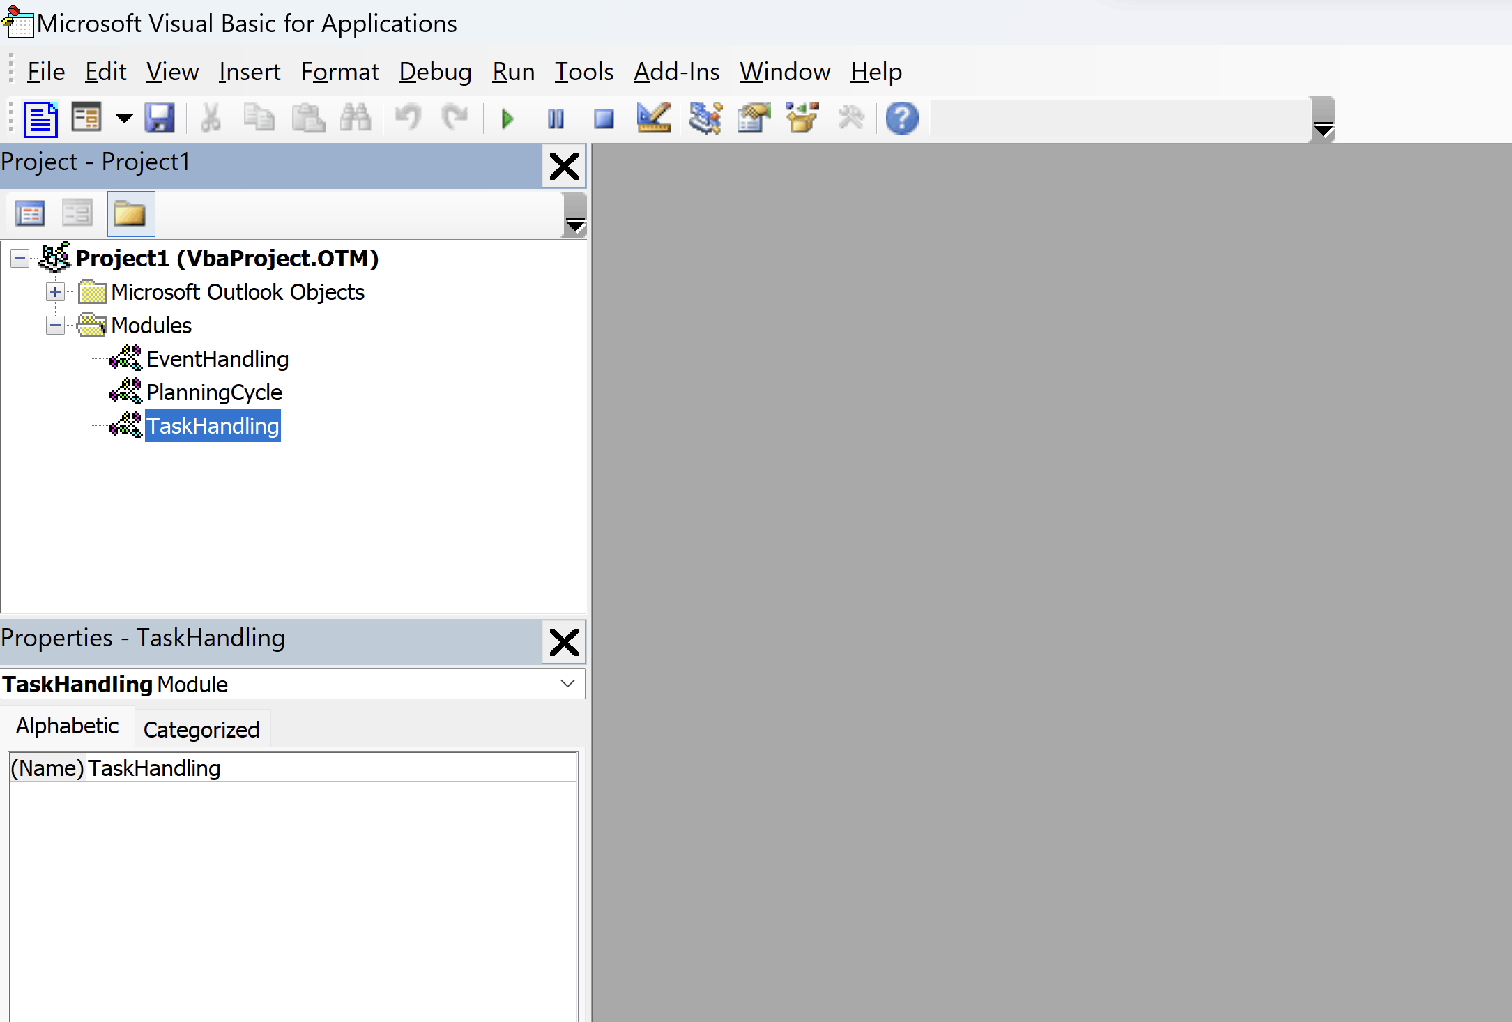
Task: Click the PlanningCycle module icon
Action: tap(126, 392)
